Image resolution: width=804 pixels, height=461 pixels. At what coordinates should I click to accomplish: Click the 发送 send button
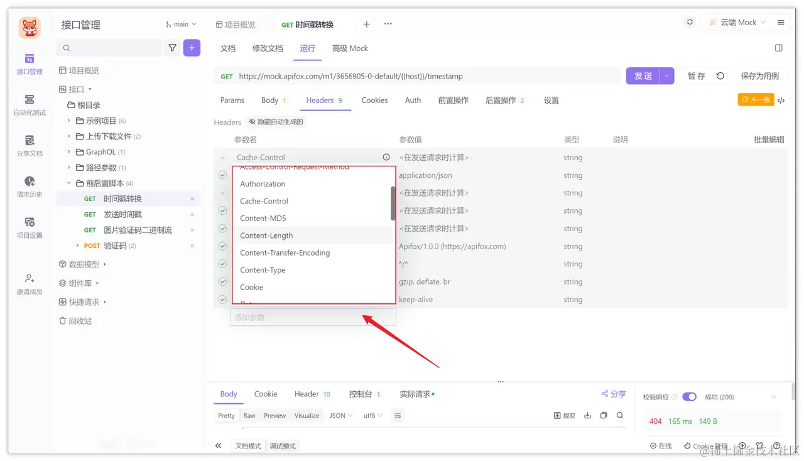pos(643,76)
